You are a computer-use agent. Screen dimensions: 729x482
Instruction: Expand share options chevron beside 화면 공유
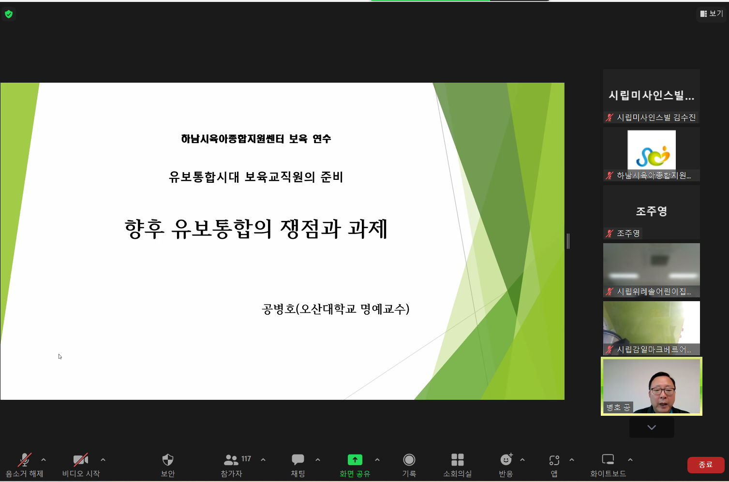click(377, 460)
